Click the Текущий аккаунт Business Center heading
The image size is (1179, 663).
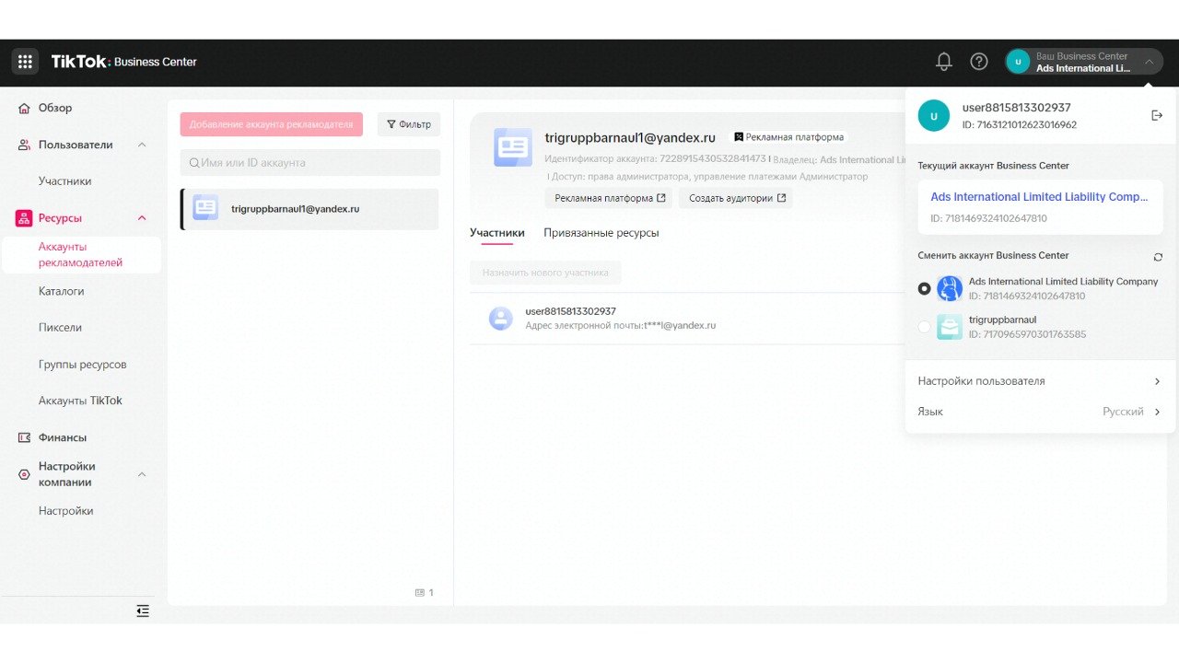[994, 166]
